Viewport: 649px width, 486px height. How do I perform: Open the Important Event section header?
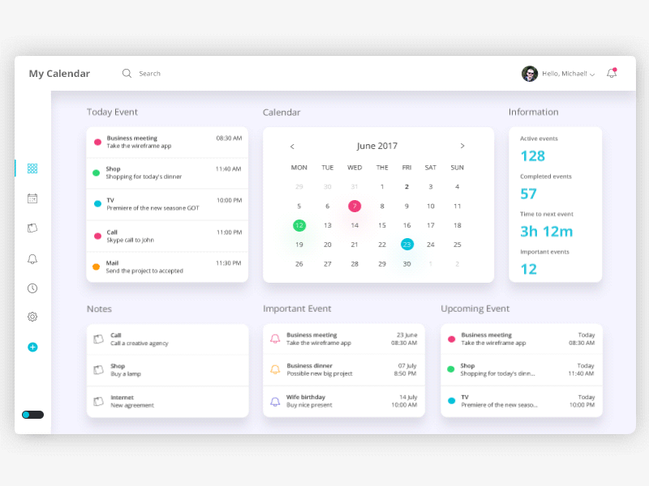pyautogui.click(x=297, y=309)
